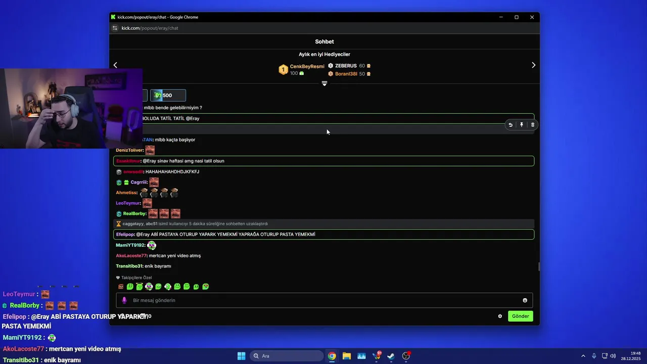
Task: Open OBS Studio from the taskbar
Action: click(x=406, y=356)
